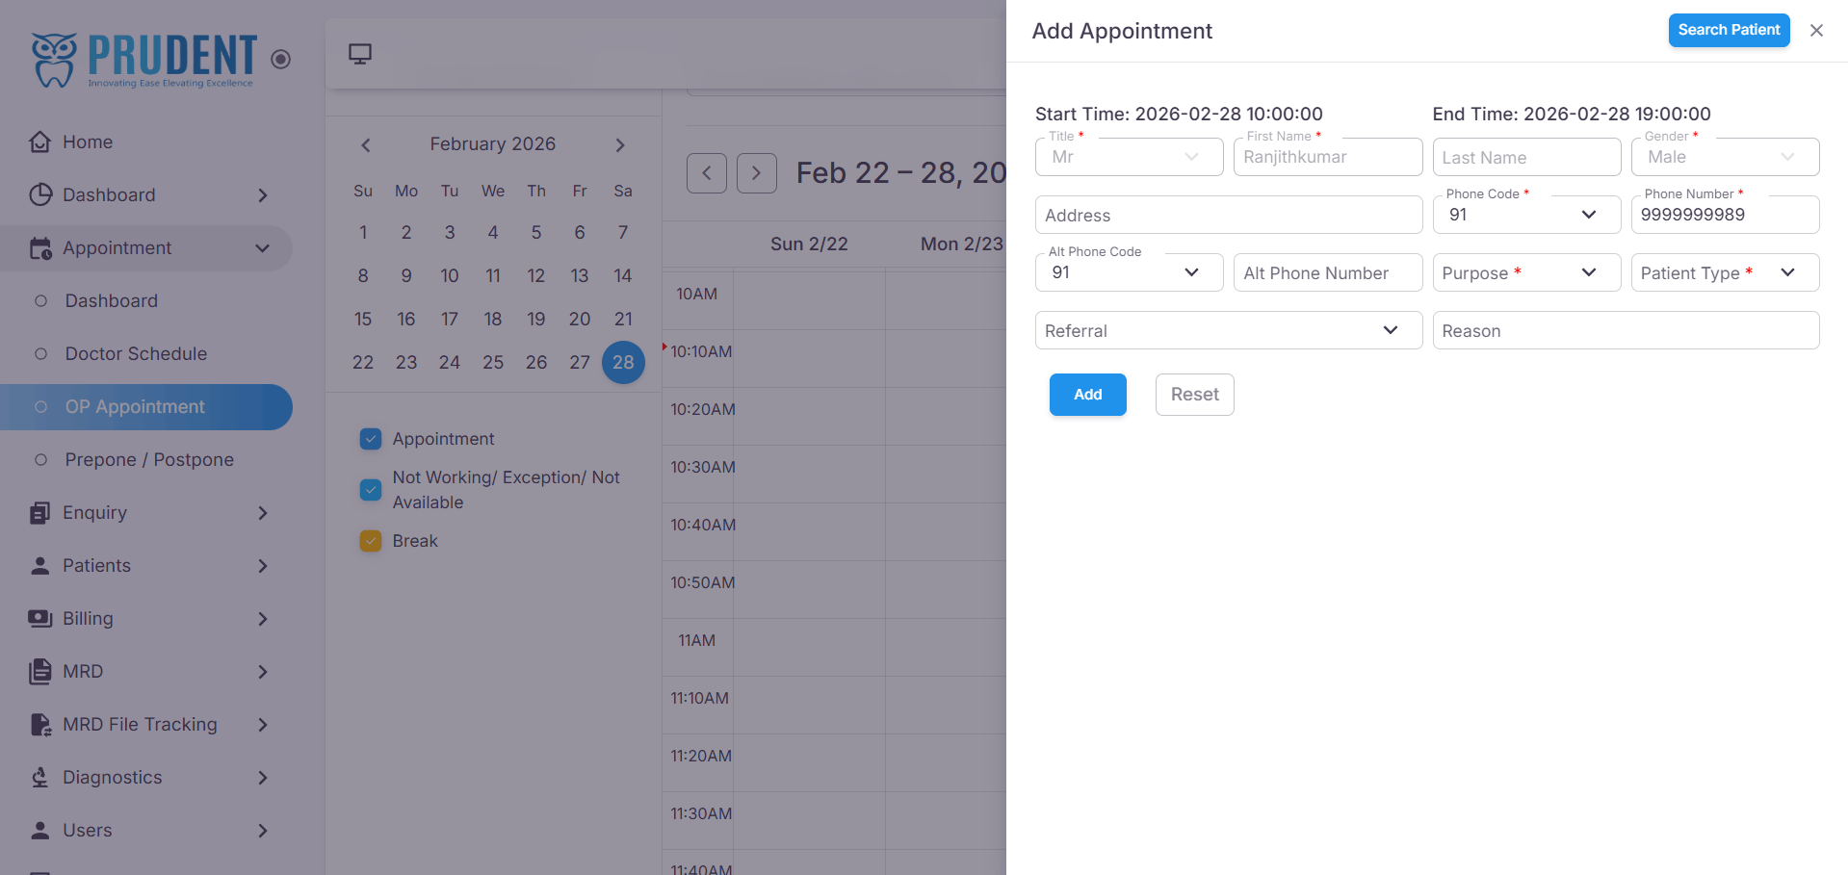Toggle the Appointment checkbox
The width and height of the screenshot is (1848, 875).
(371, 439)
